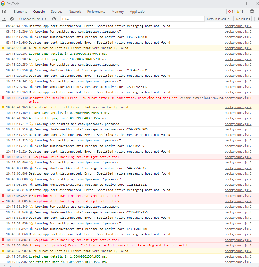The height and width of the screenshot is (267, 259).
Task: Click message with native core <3522536483>
Action: point(91,37)
